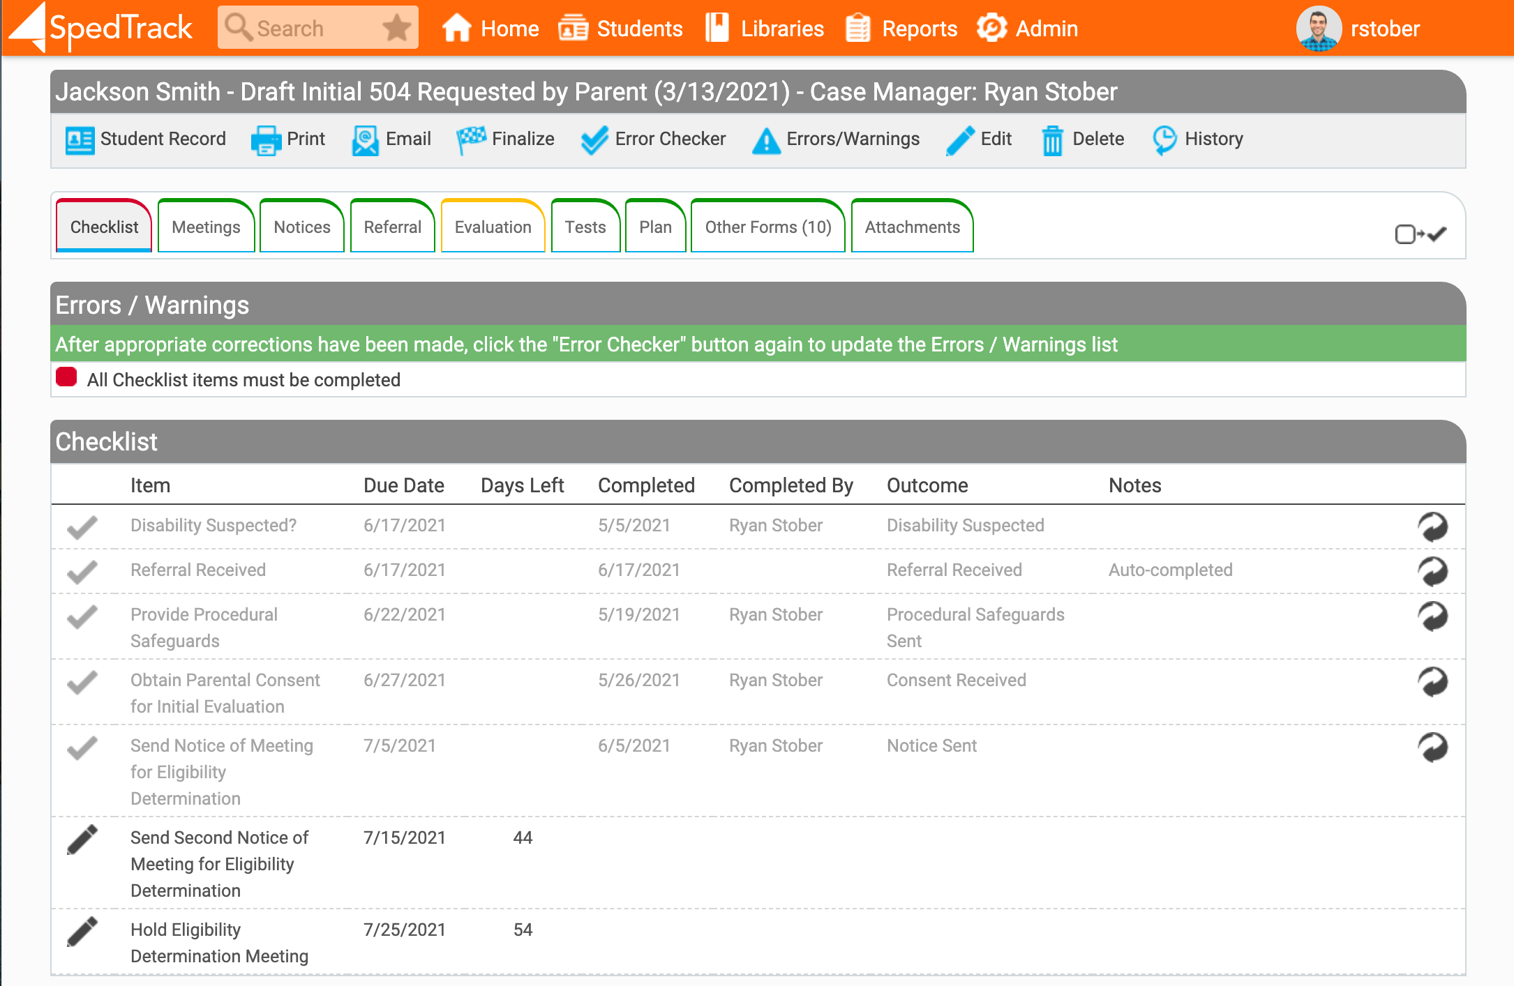Open Errors/Warnings triangle icon
Viewport: 1514px width, 986px height.
click(766, 140)
